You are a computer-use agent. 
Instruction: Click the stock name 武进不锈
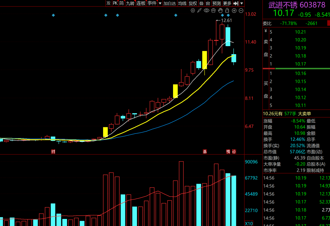point(283,5)
